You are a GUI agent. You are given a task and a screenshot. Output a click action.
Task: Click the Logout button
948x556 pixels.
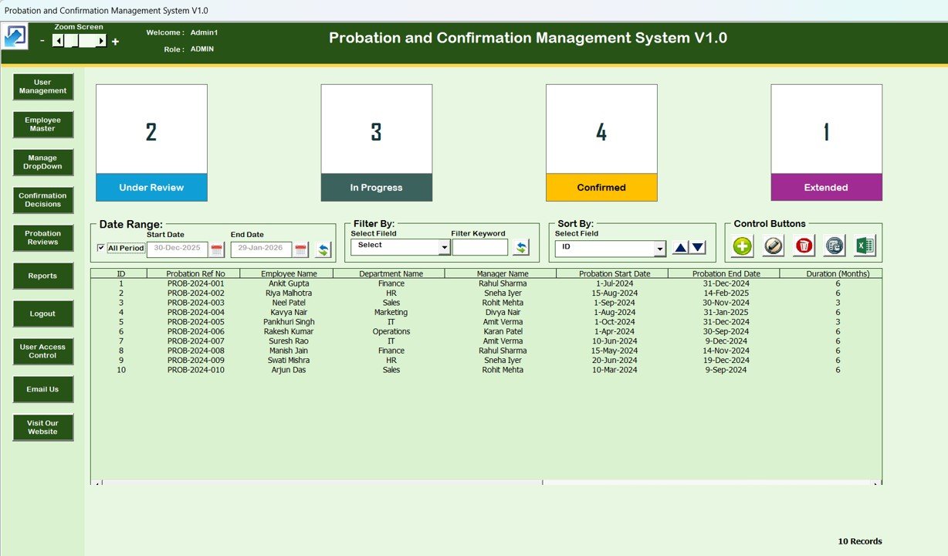(42, 314)
